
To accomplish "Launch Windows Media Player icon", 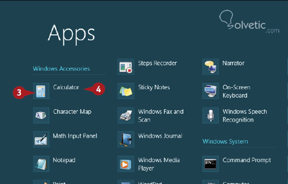I will [126, 164].
